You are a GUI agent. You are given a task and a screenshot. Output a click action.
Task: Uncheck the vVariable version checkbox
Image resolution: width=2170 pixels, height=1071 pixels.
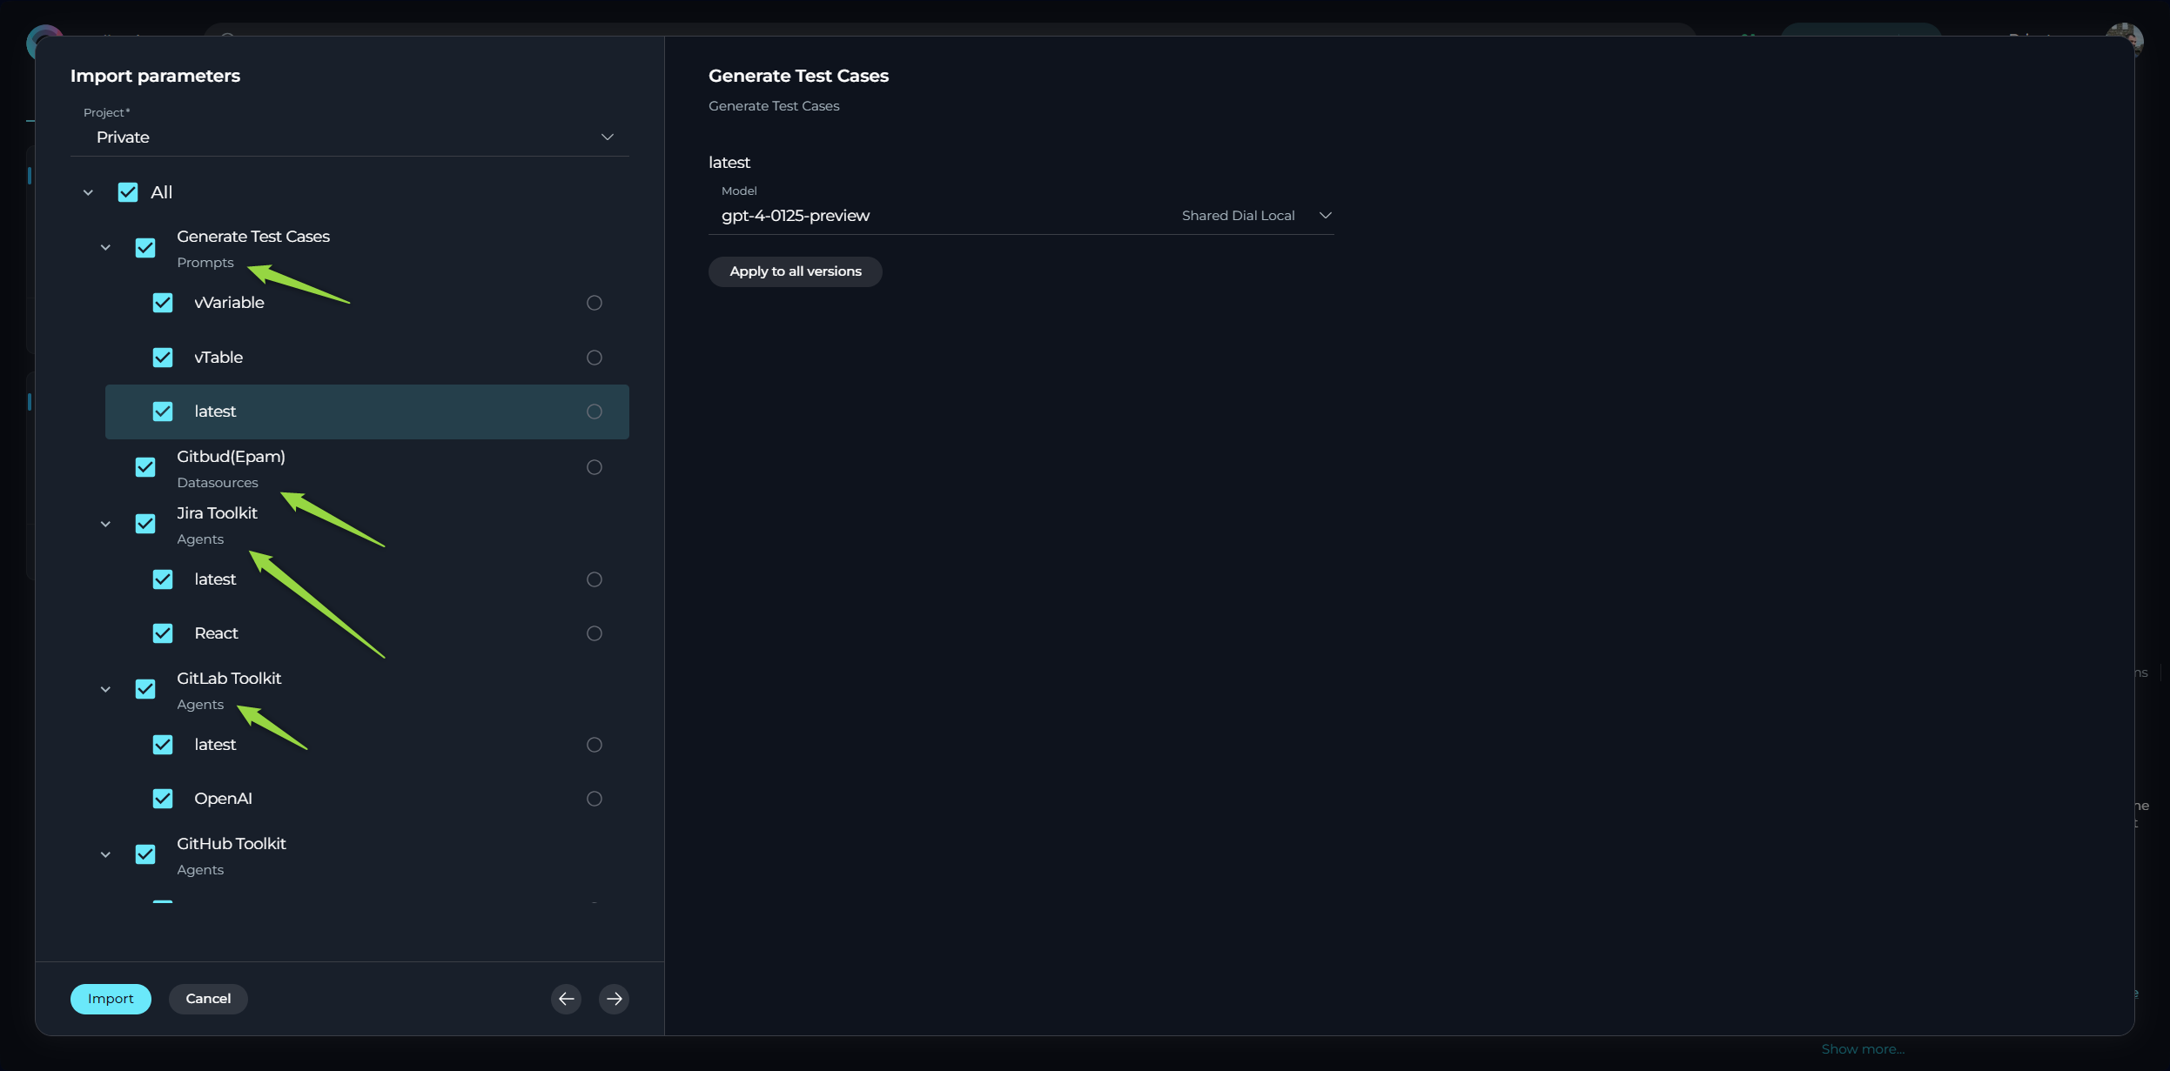tap(163, 303)
